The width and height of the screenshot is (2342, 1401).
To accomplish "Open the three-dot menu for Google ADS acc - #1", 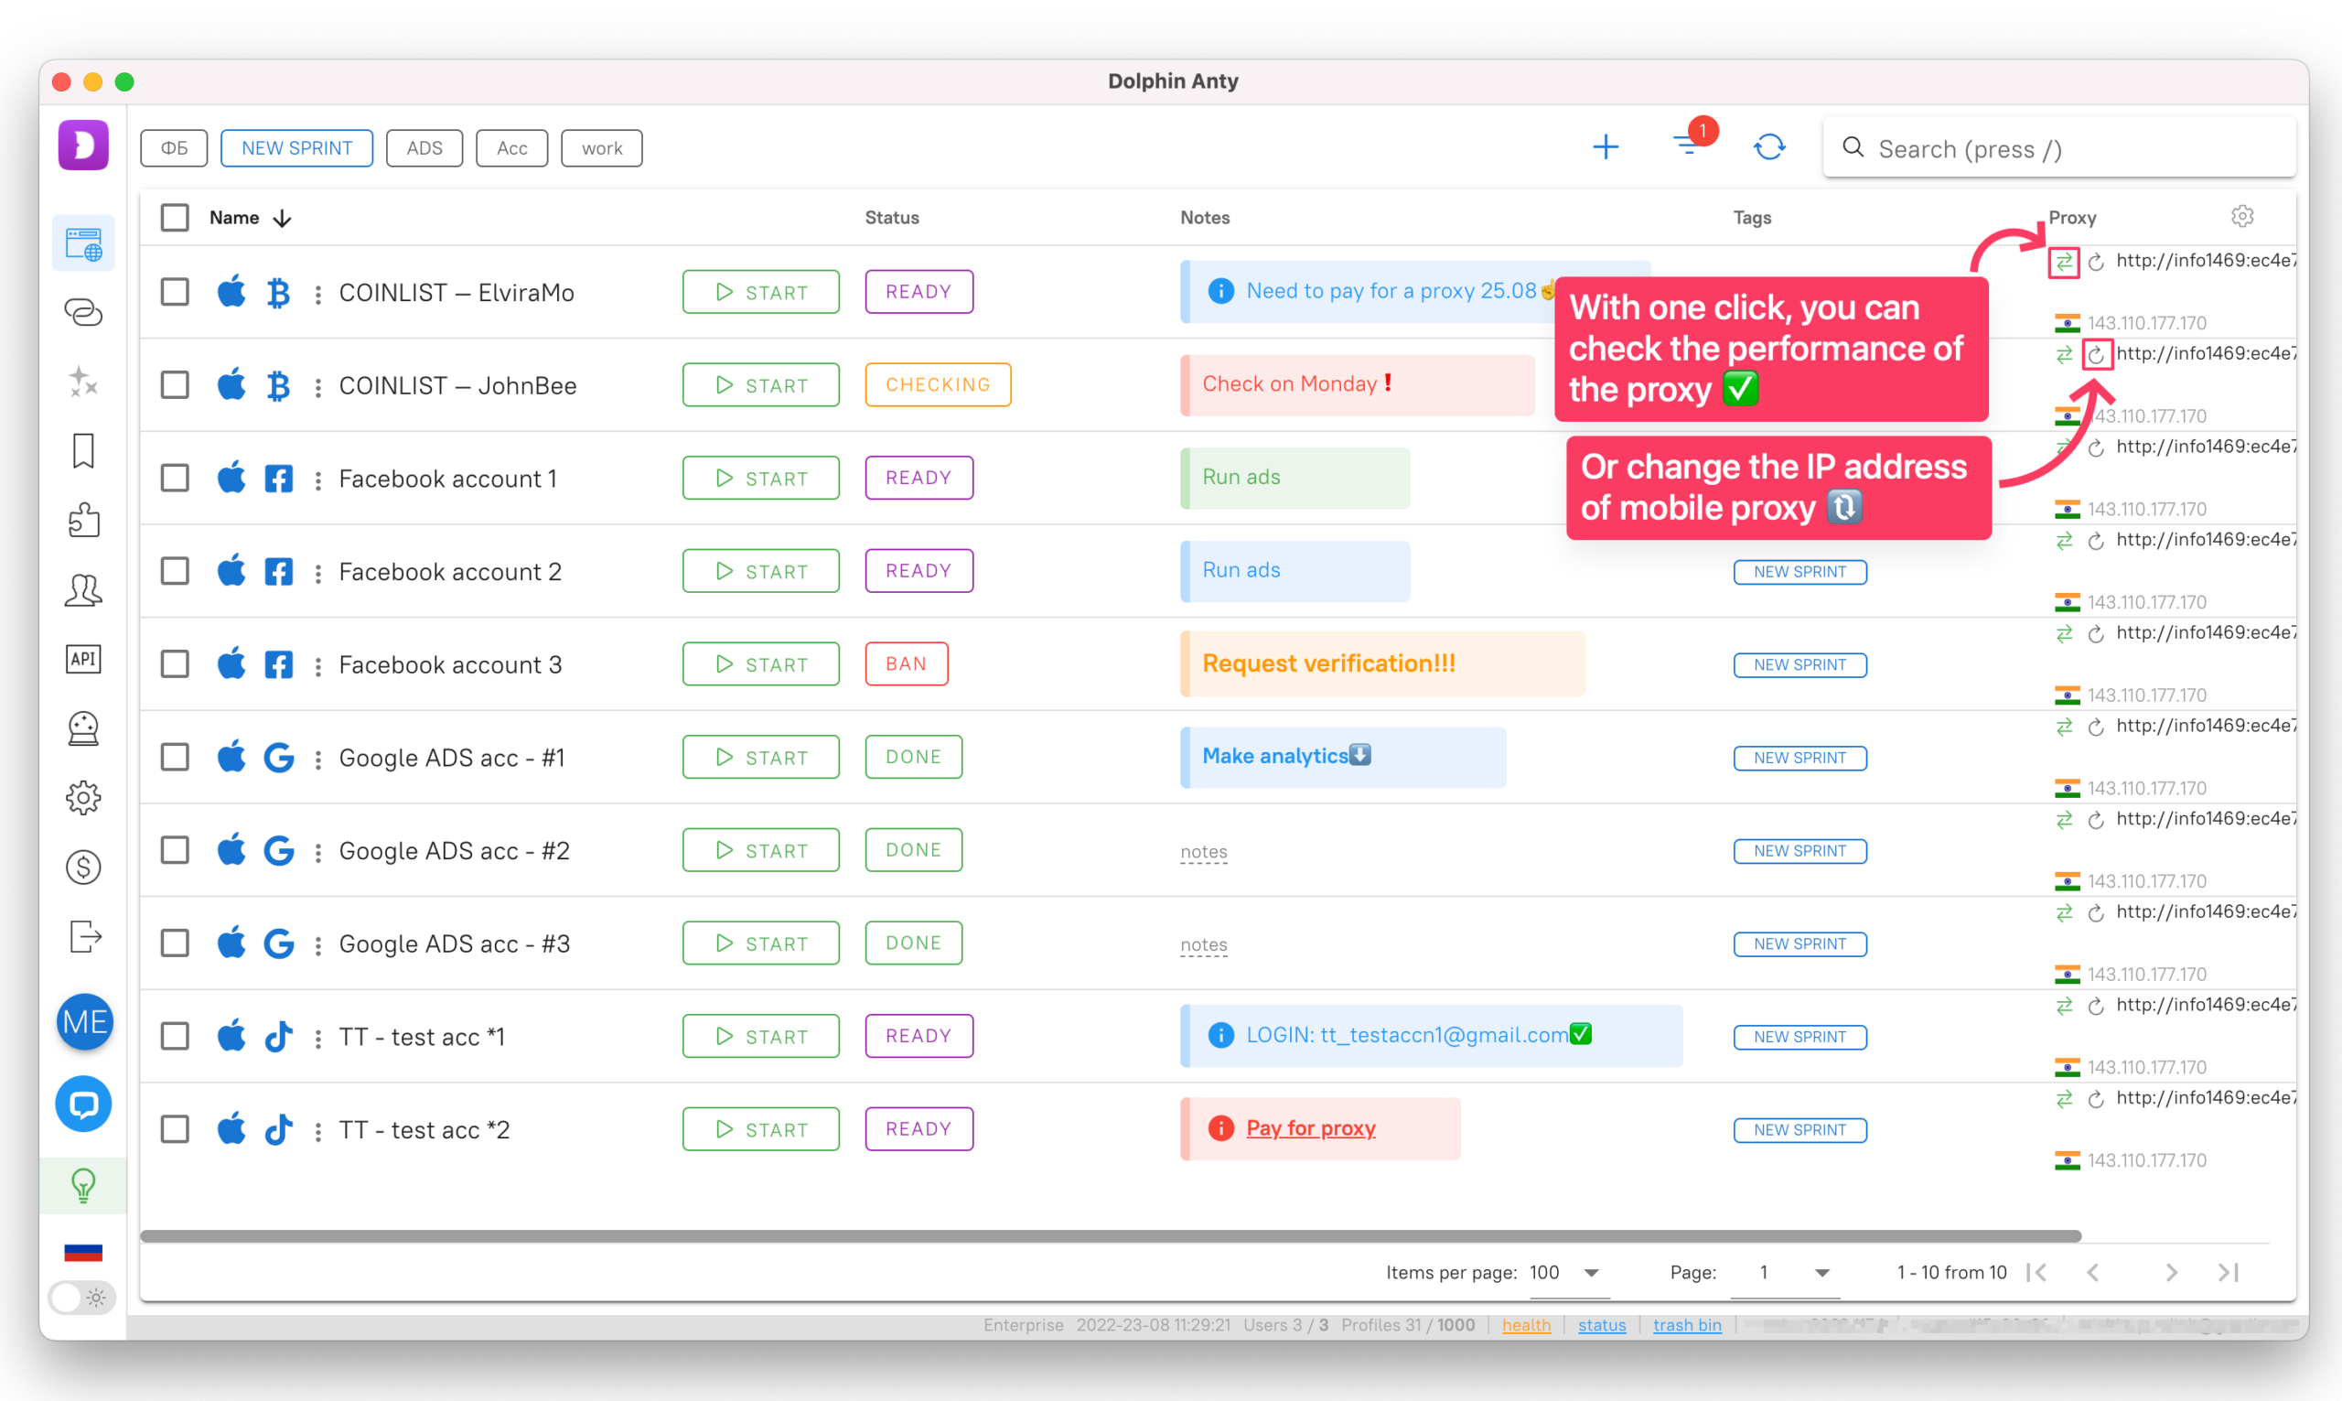I will (318, 758).
